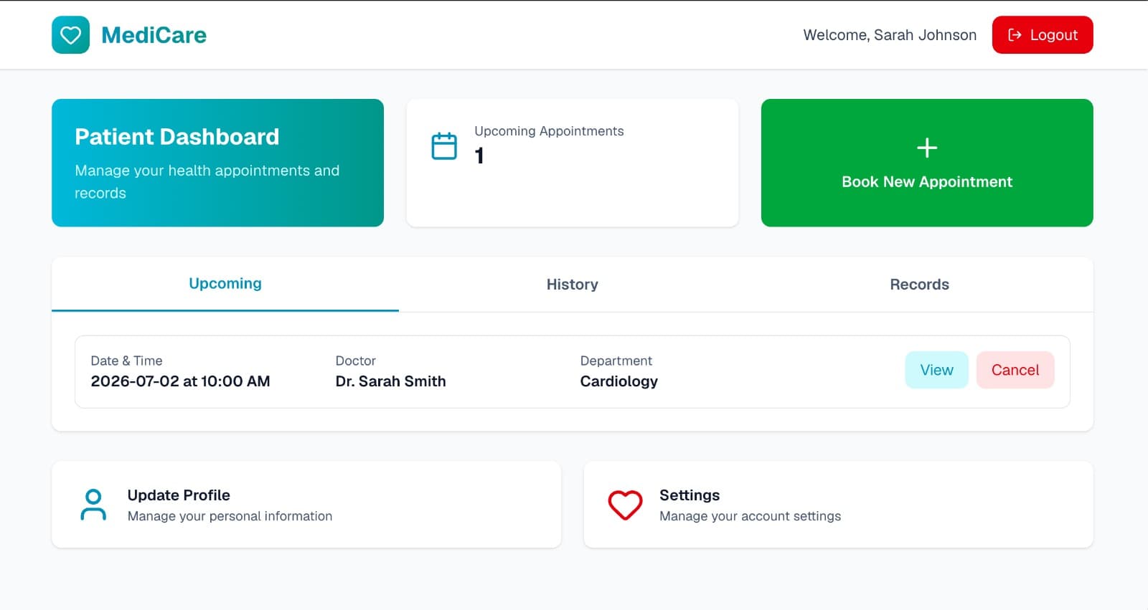Click Manage your health appointments and records text

(x=207, y=181)
